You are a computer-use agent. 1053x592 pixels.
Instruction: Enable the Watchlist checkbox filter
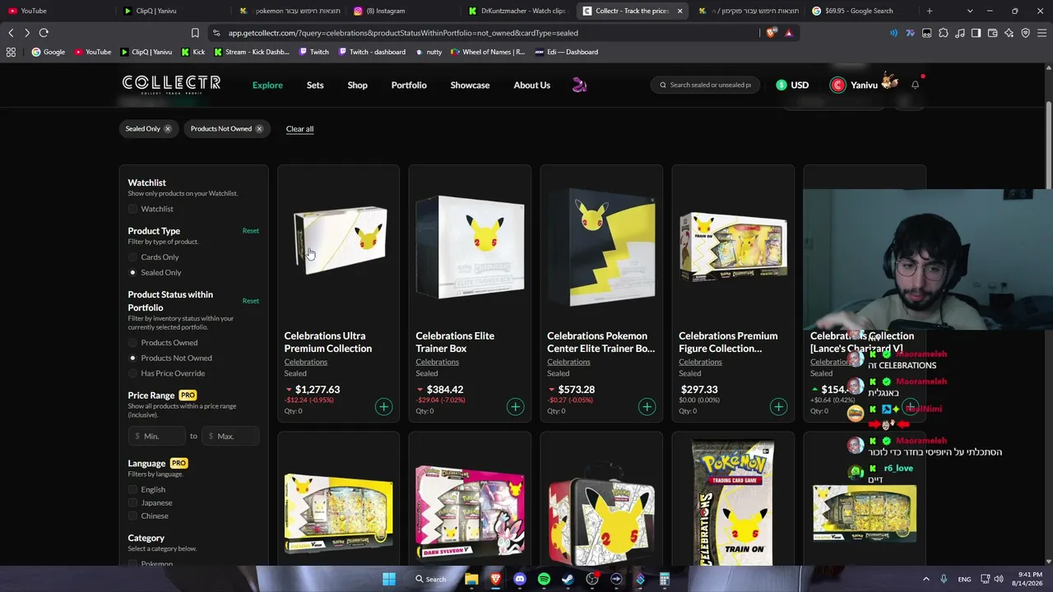132,209
